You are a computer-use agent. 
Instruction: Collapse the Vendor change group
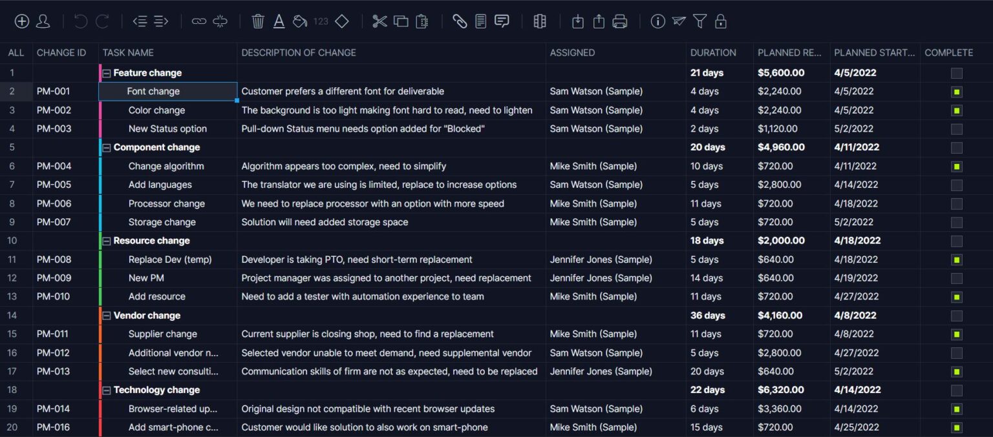point(106,315)
